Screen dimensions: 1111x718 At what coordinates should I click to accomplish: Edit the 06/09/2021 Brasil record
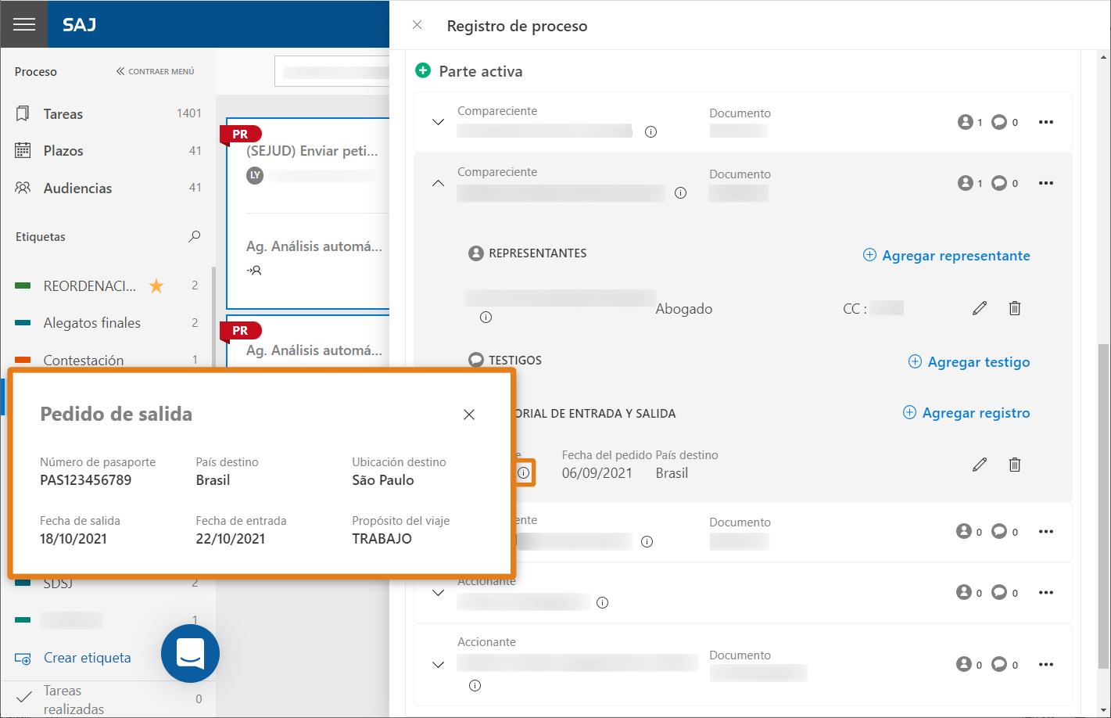980,465
